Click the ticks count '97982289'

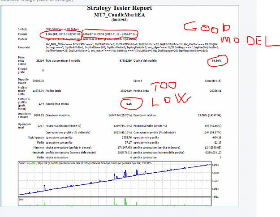pos(125,60)
